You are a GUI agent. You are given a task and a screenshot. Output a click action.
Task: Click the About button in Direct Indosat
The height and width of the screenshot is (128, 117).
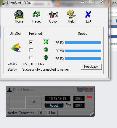[54, 105]
